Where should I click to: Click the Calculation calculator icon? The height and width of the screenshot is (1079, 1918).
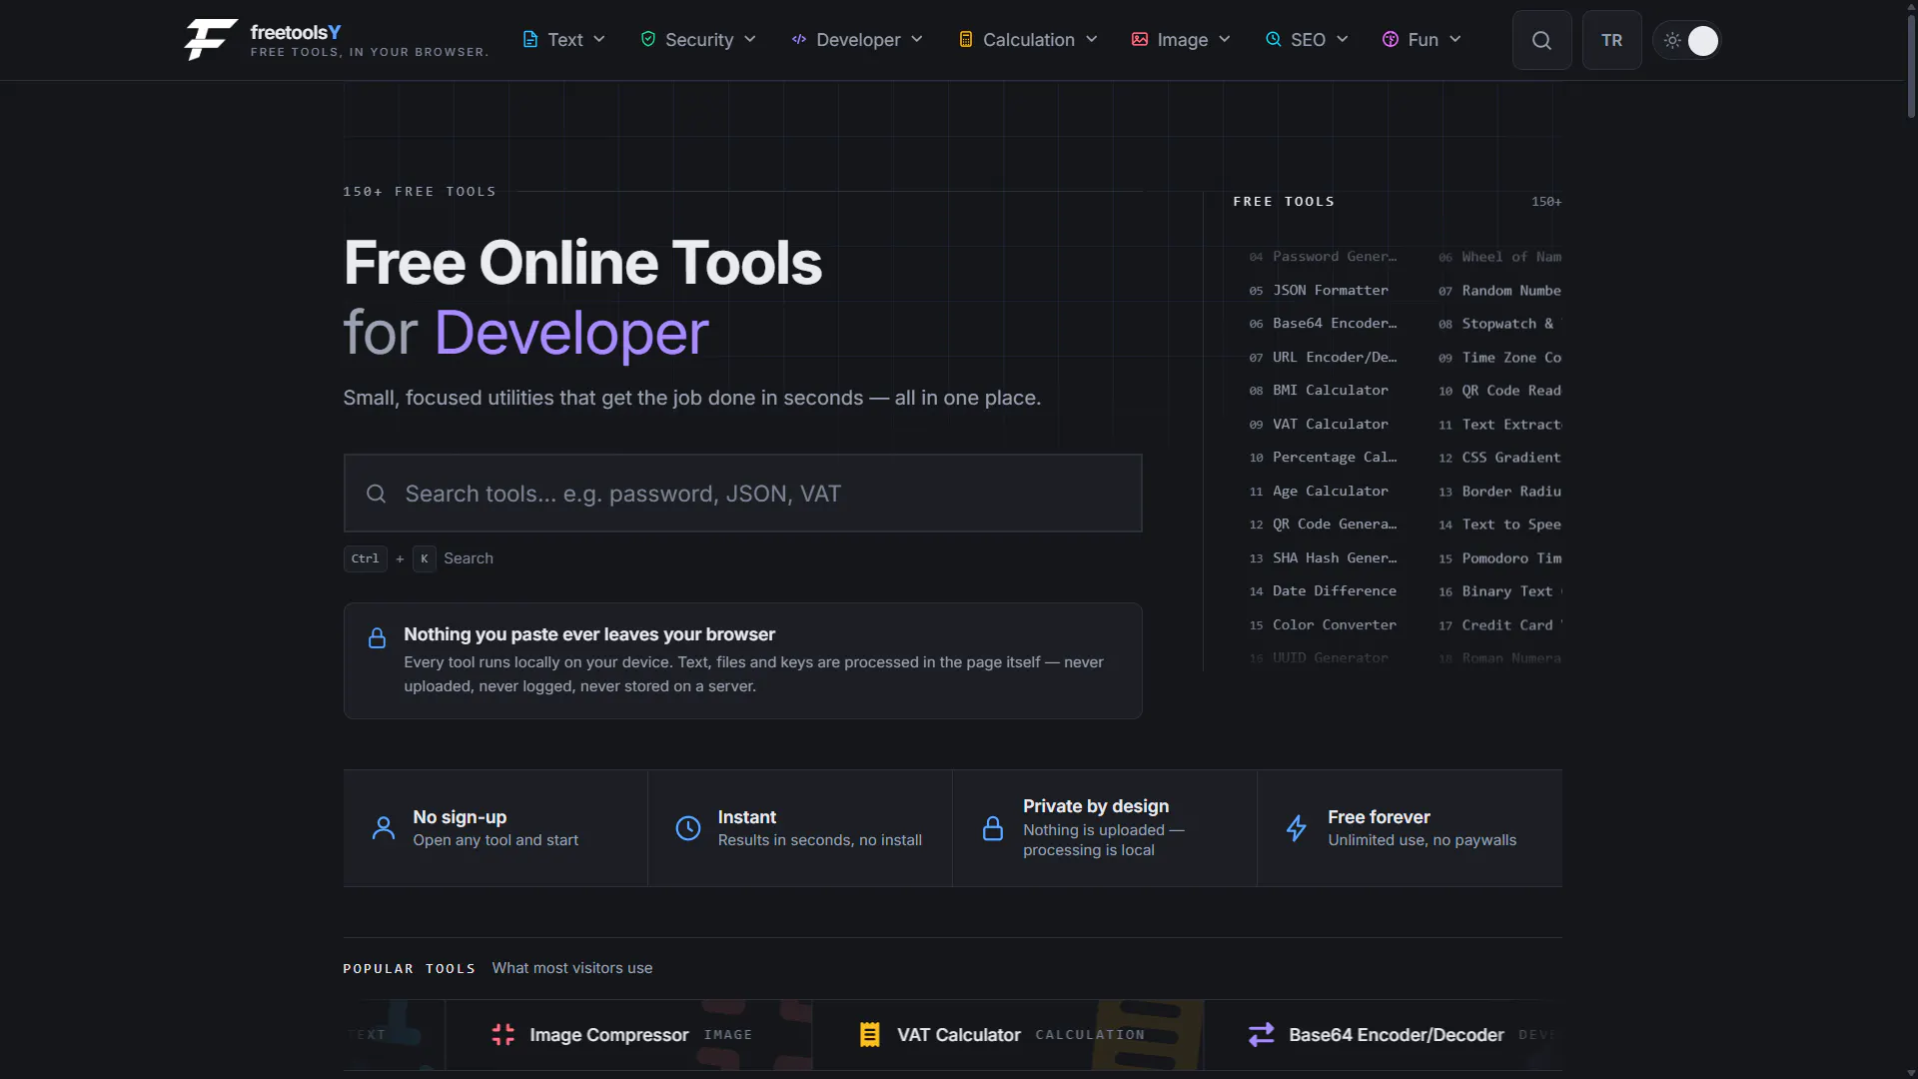(966, 39)
